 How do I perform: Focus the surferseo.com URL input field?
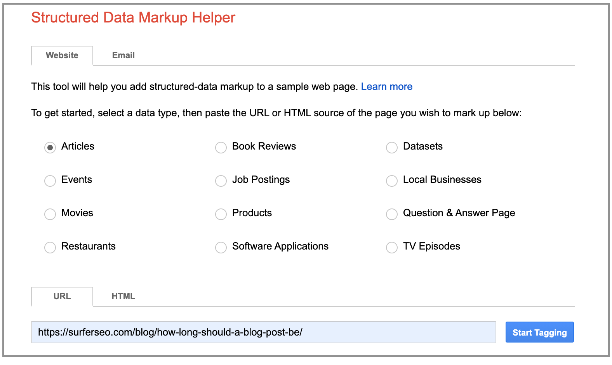264,332
